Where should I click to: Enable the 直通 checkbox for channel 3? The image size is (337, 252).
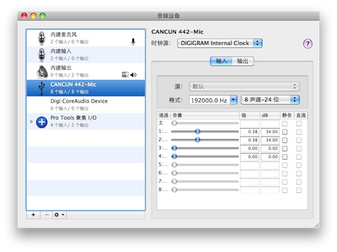pyautogui.click(x=299, y=148)
